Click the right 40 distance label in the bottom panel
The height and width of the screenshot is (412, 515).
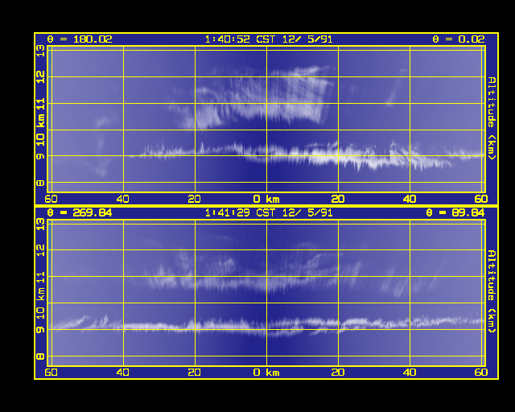coord(410,373)
